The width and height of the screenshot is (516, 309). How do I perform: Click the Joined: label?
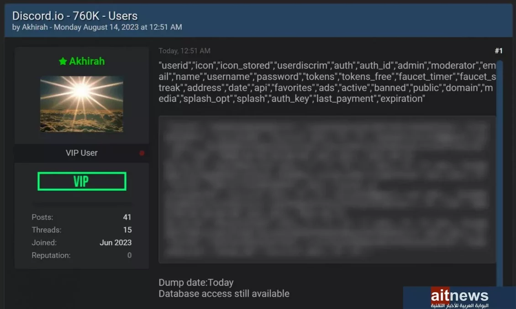pyautogui.click(x=44, y=242)
